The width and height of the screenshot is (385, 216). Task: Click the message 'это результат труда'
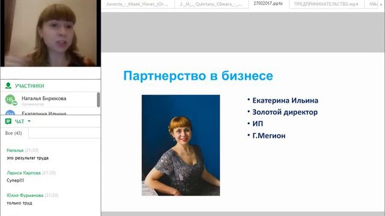pyautogui.click(x=28, y=158)
